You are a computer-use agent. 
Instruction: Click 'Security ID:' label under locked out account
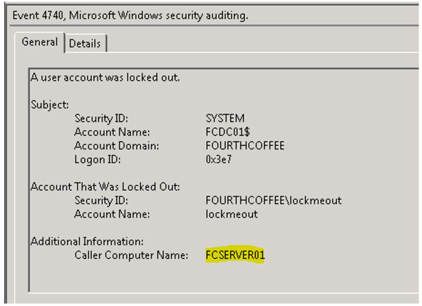101,200
